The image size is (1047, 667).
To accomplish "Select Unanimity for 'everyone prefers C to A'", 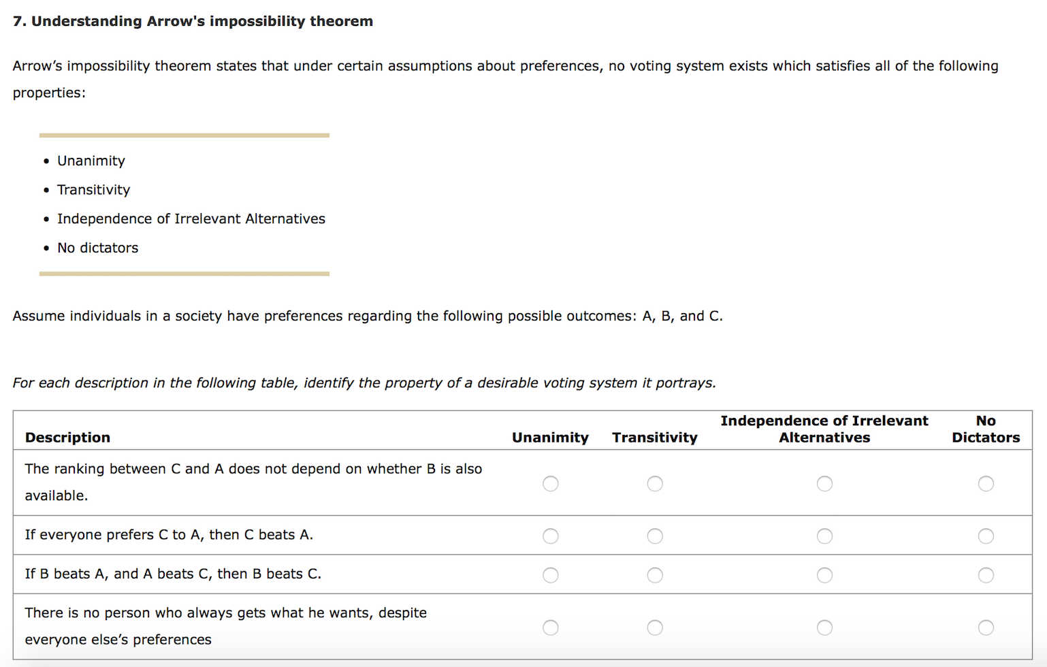I will 551,536.
